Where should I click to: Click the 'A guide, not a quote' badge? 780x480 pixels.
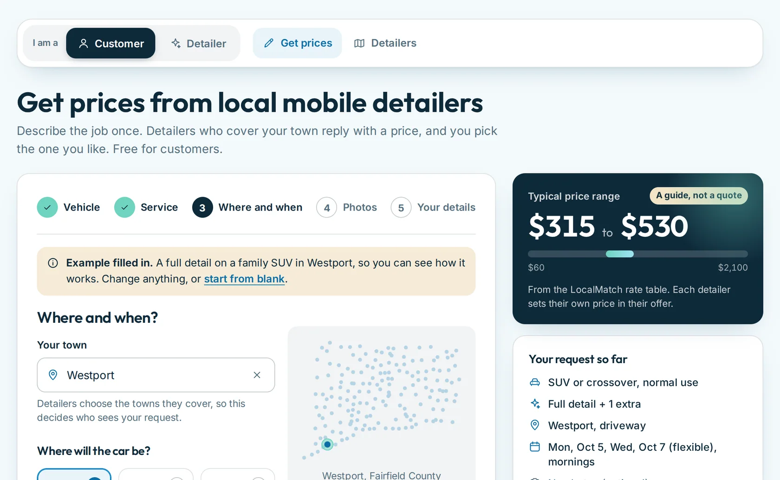(699, 195)
